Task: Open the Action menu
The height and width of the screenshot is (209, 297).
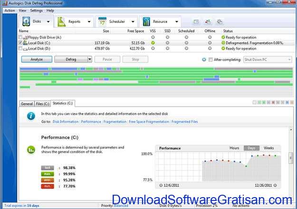Action: click(x=10, y=10)
